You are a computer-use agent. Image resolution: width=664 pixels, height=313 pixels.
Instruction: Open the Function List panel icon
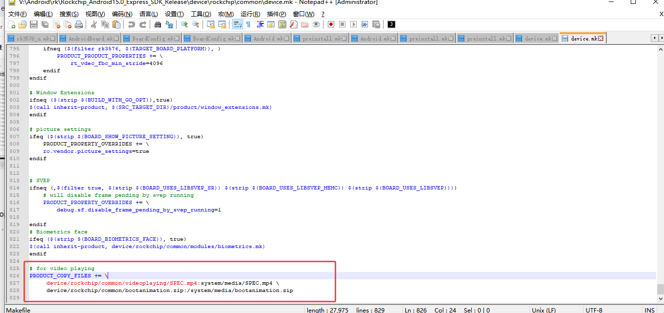click(293, 24)
